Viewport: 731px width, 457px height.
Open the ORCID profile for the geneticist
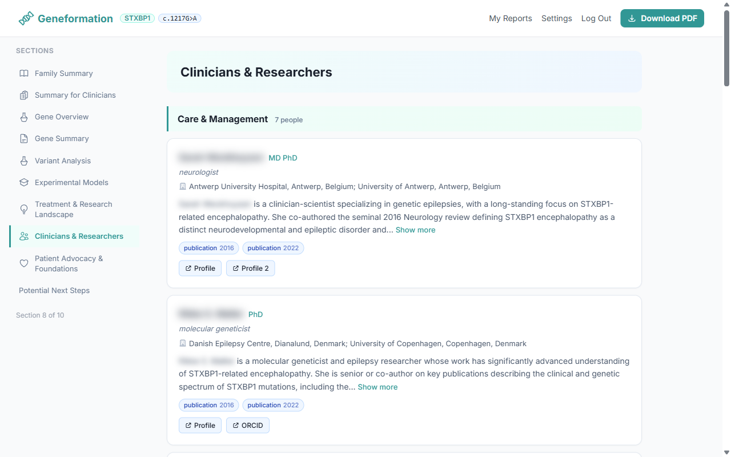pos(247,425)
